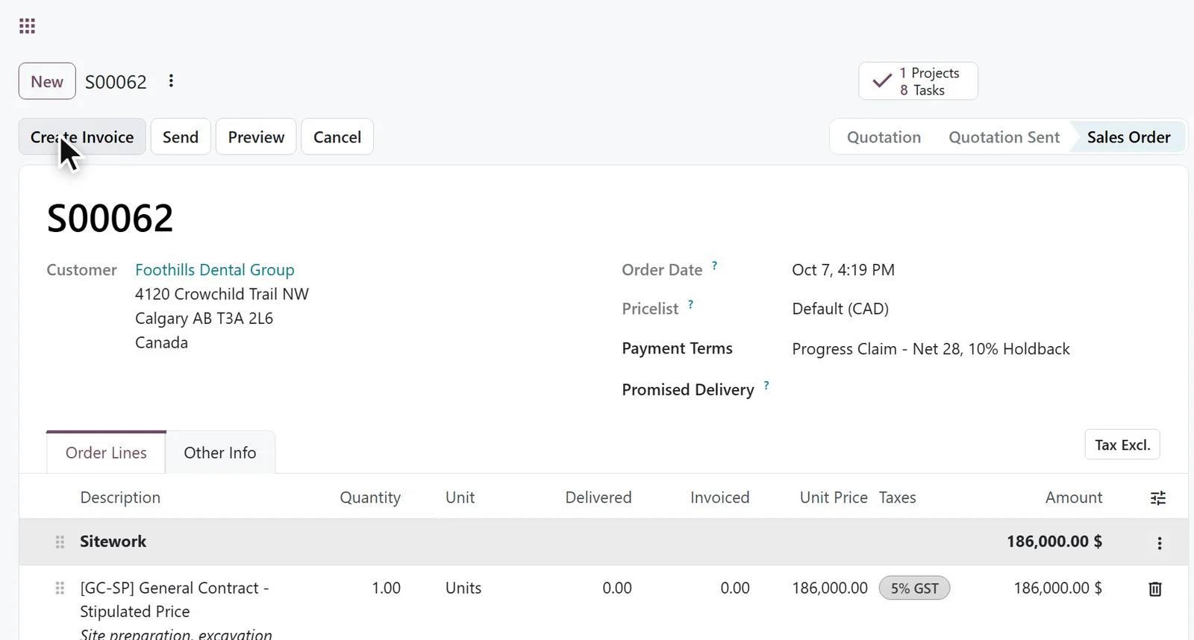Create a New record
This screenshot has width=1194, height=640.
[47, 81]
